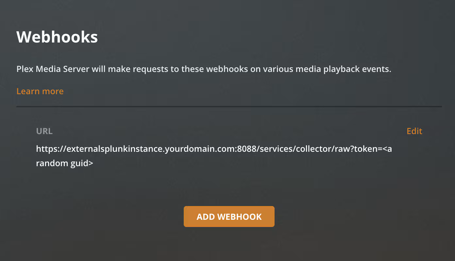Click the externalsplunkinstance webhook URL line

214,149
